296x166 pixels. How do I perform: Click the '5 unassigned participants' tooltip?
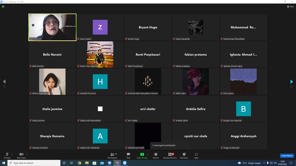coord(170,146)
